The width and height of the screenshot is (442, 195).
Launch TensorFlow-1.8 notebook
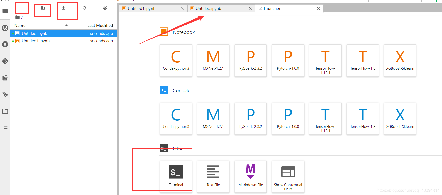(363, 60)
